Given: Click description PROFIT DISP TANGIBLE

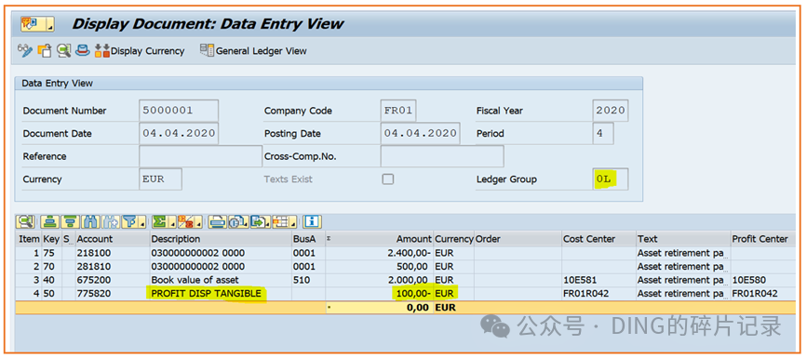Looking at the screenshot, I should coord(206,294).
